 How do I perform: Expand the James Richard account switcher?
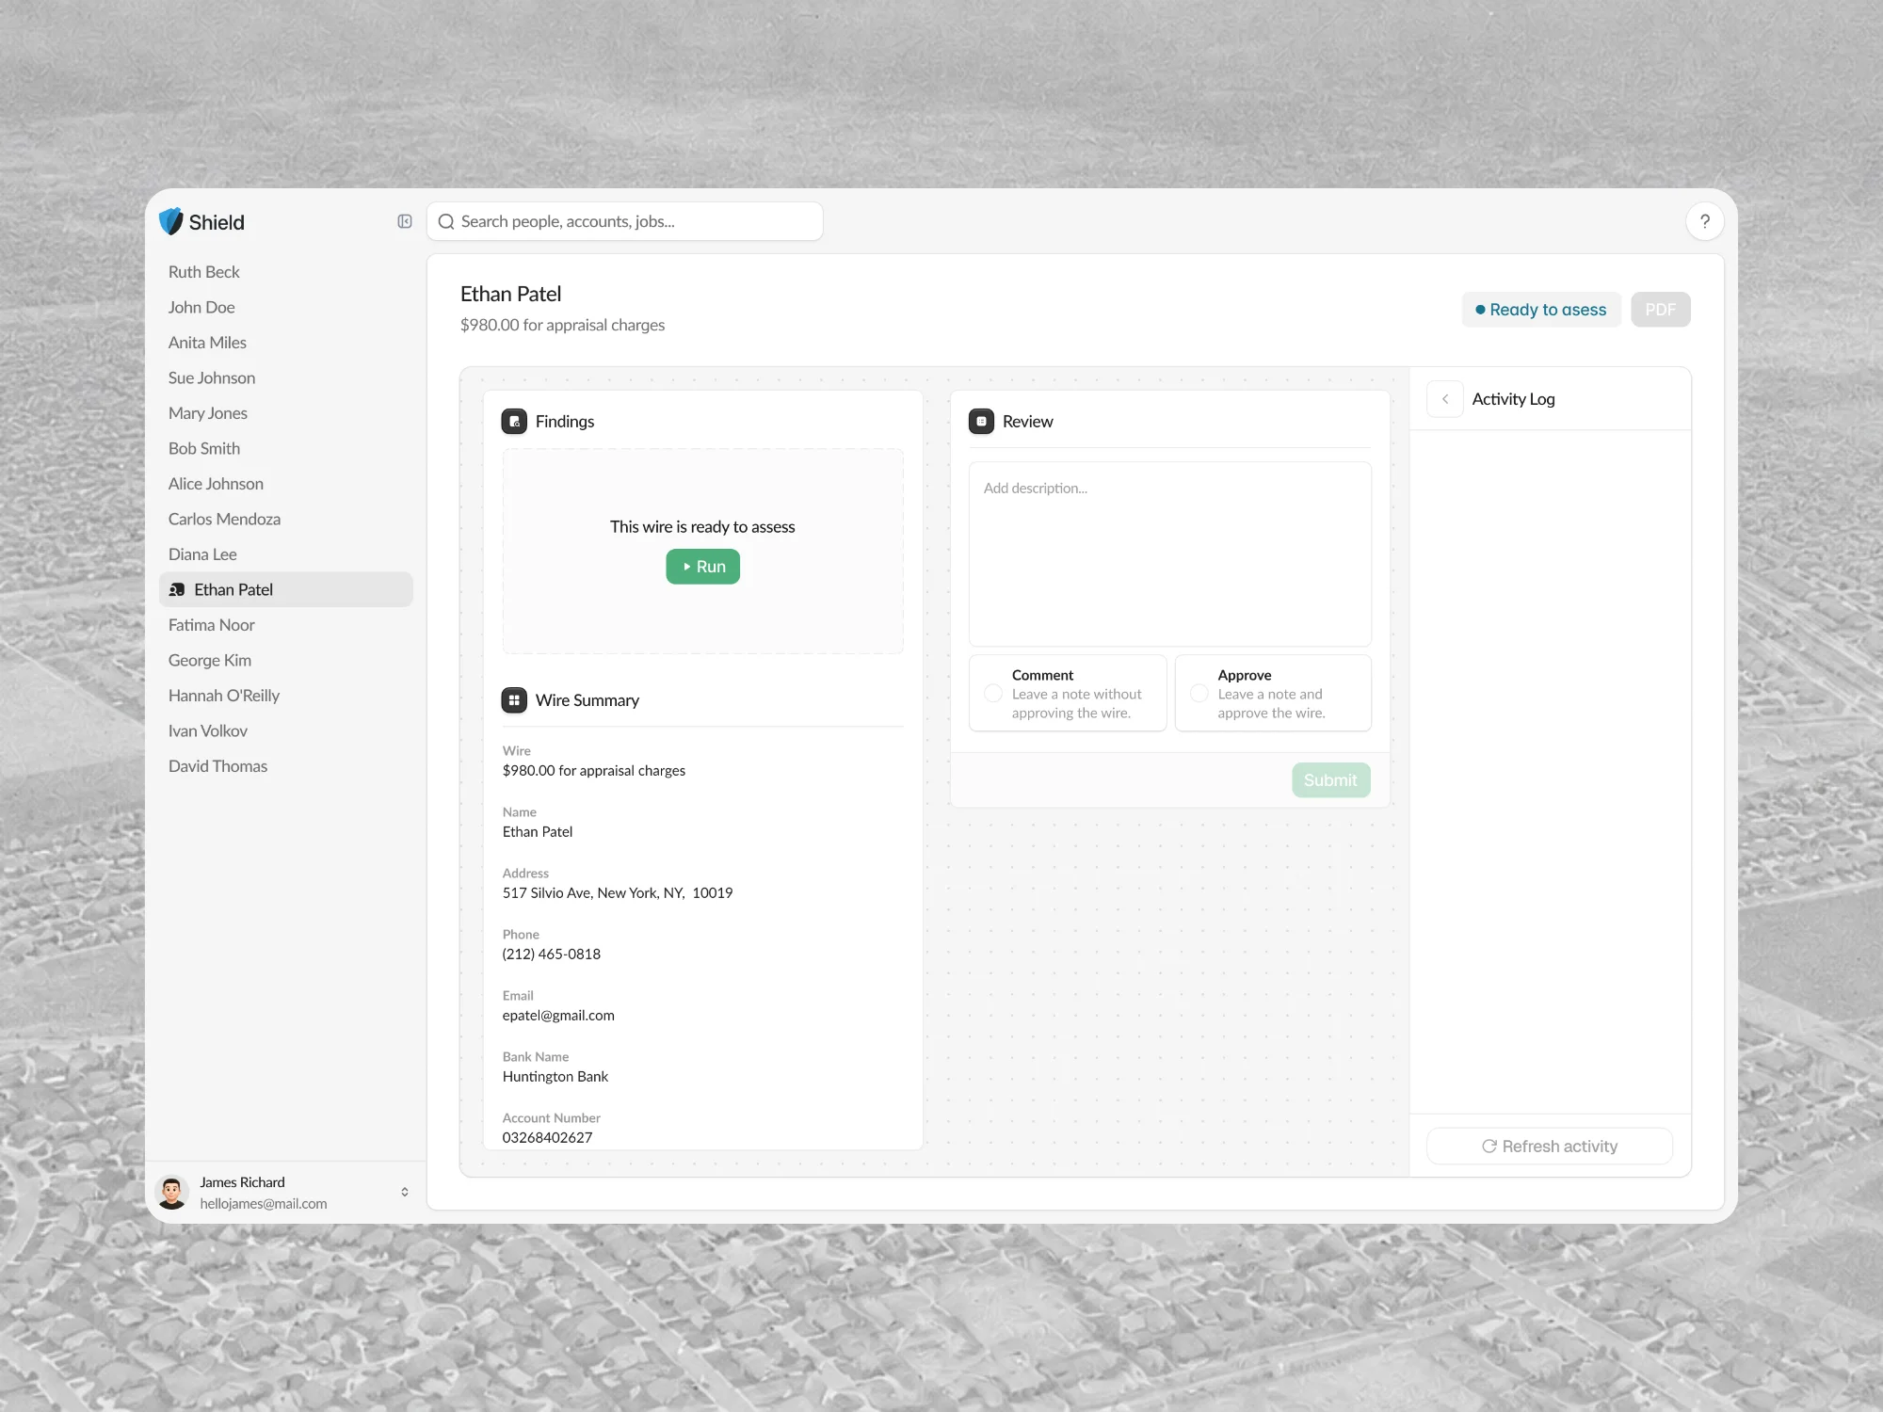[405, 1192]
